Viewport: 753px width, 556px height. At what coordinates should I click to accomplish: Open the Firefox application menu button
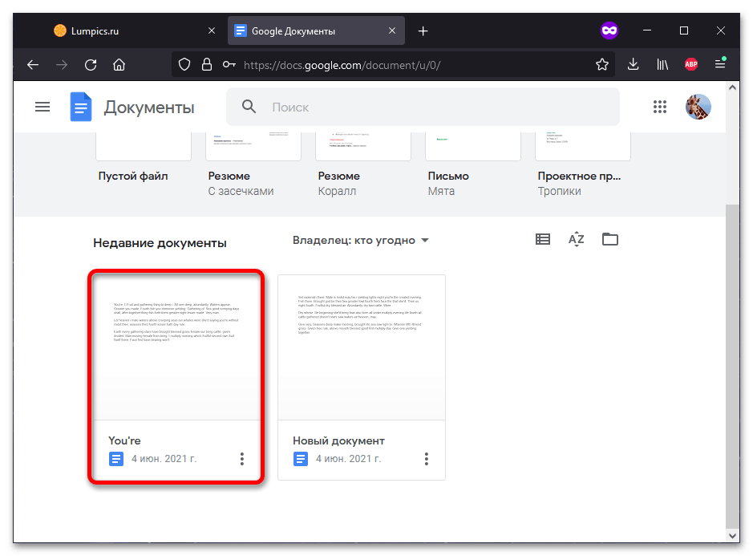pos(719,65)
